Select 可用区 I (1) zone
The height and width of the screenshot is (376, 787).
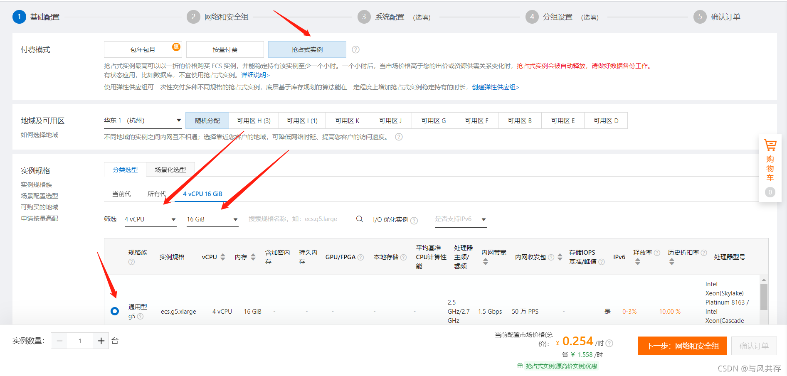click(302, 120)
